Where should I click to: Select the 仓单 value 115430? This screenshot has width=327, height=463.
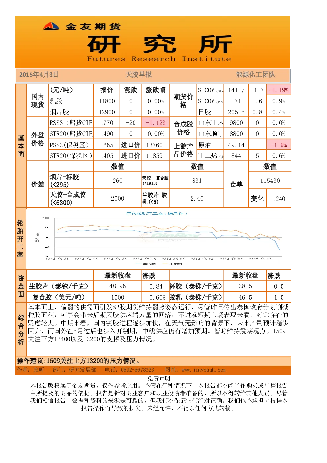(270, 181)
